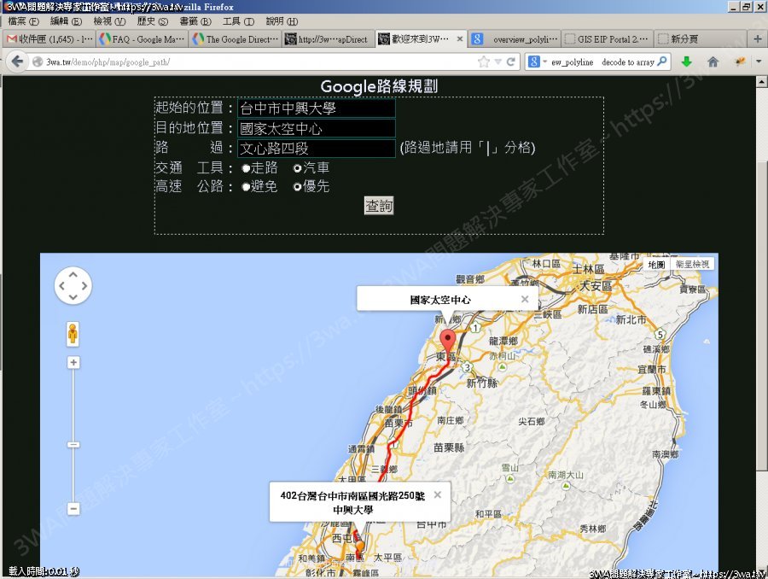The image size is (768, 579).
Task: Select the 汽車 car radio button
Action: point(297,168)
